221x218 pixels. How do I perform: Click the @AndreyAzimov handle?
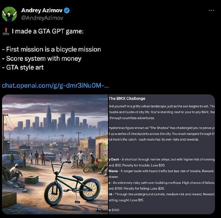coord(42,18)
